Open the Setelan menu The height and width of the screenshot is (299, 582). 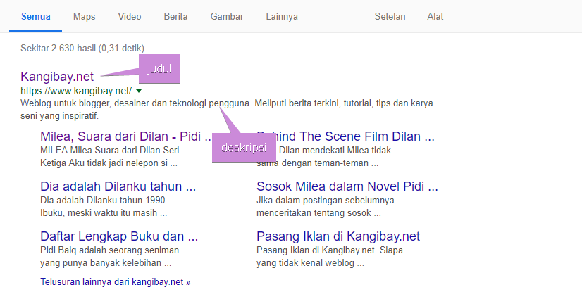390,17
